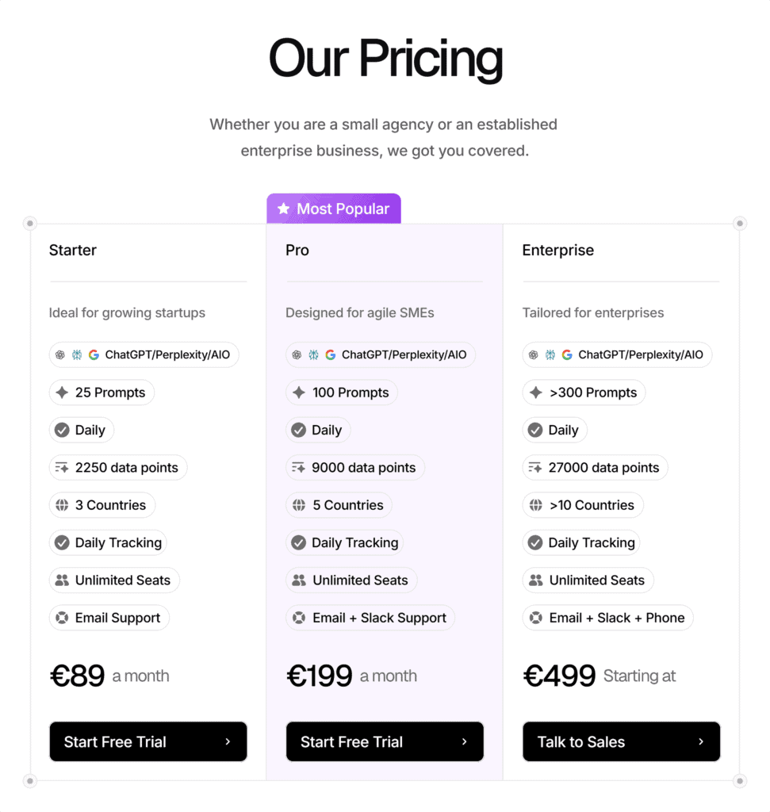Click the chevron inside Talk to Sales

tap(699, 741)
